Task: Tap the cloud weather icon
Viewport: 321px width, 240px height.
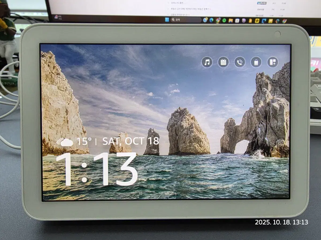Action: point(65,142)
